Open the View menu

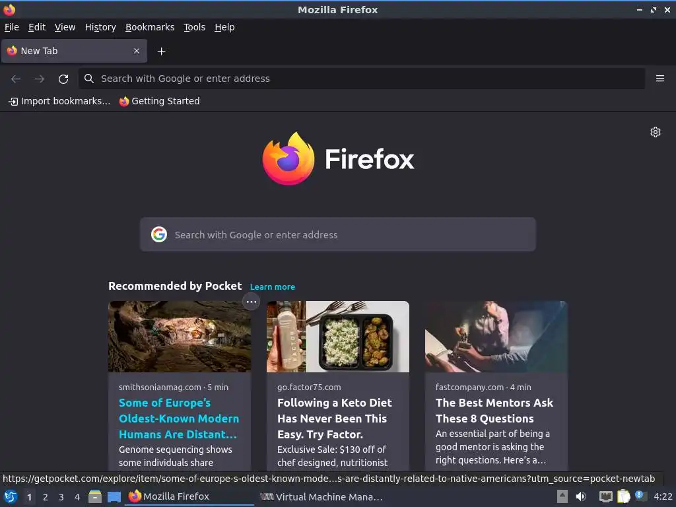pyautogui.click(x=65, y=27)
